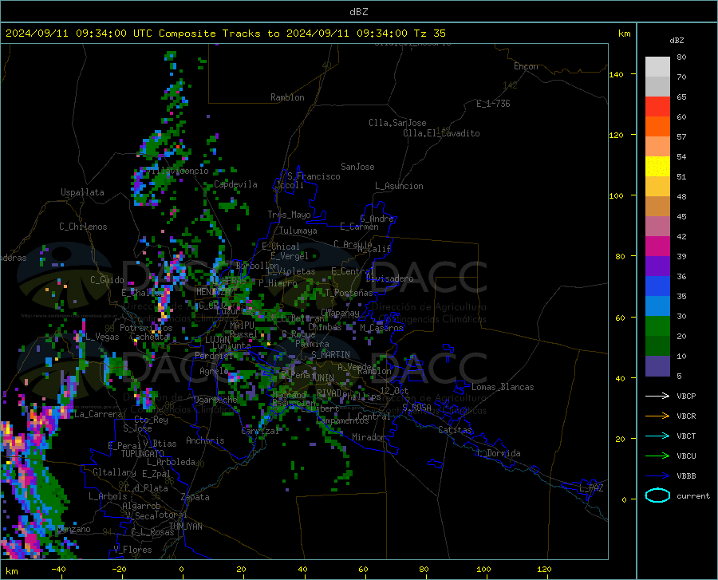Pick the bright green legend swatch

[657, 326]
